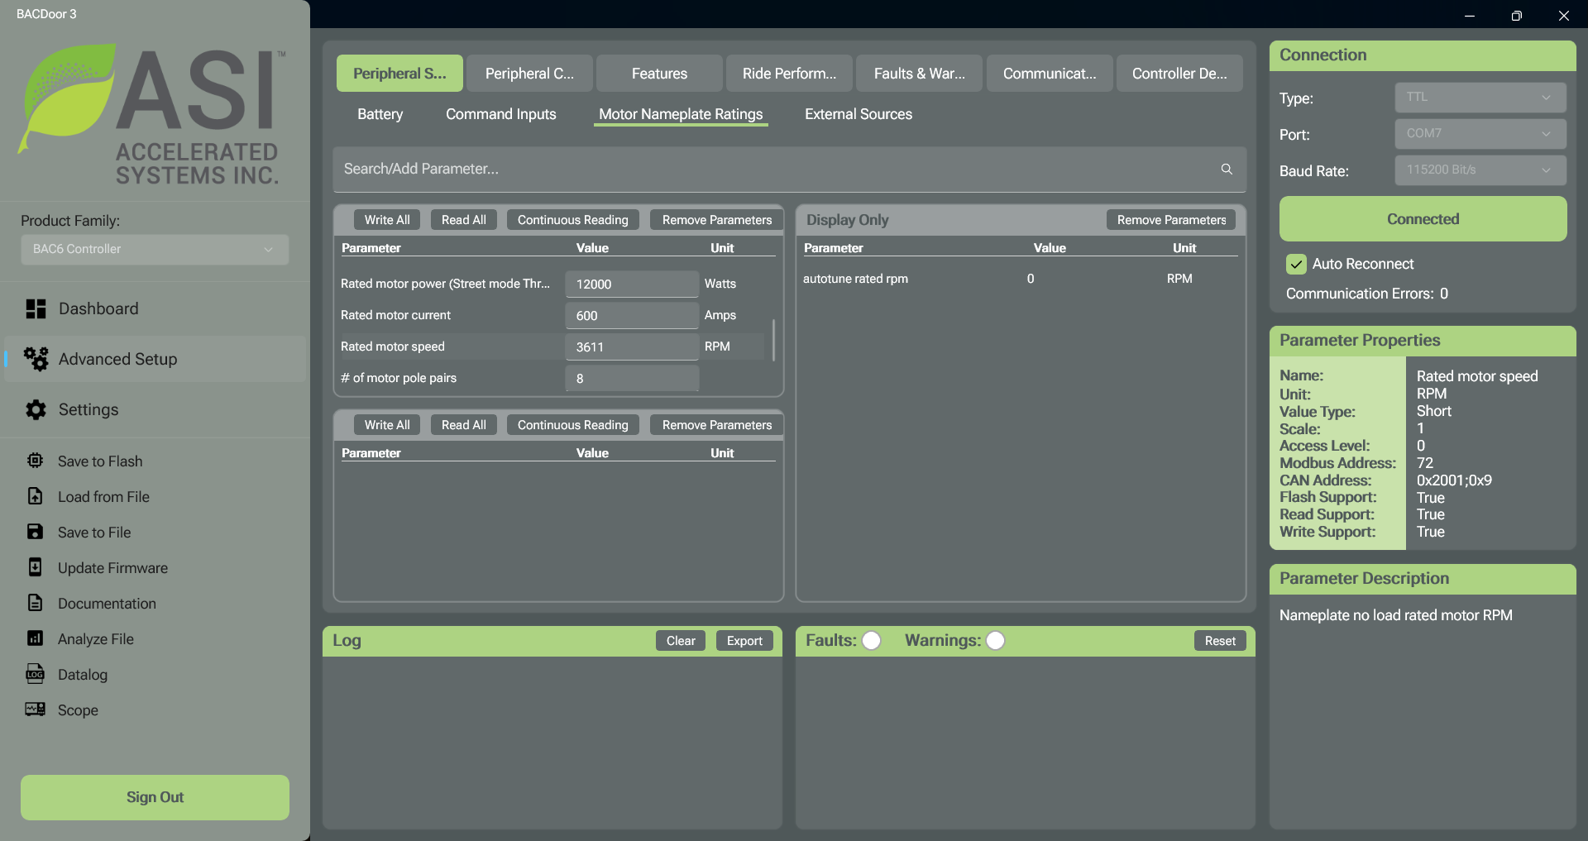
Task: Open the Datalog icon
Action: pos(35,673)
